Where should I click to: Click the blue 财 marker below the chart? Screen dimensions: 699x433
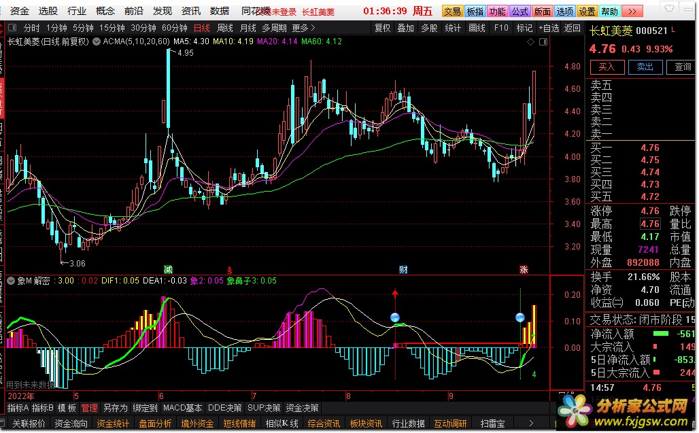(x=403, y=269)
